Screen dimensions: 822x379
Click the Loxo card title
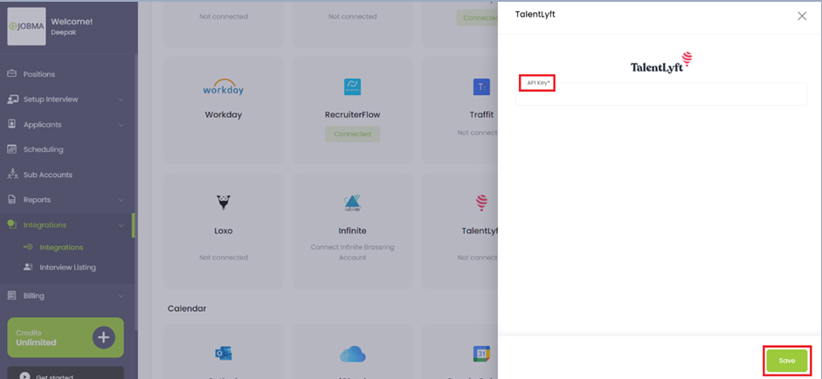224,231
